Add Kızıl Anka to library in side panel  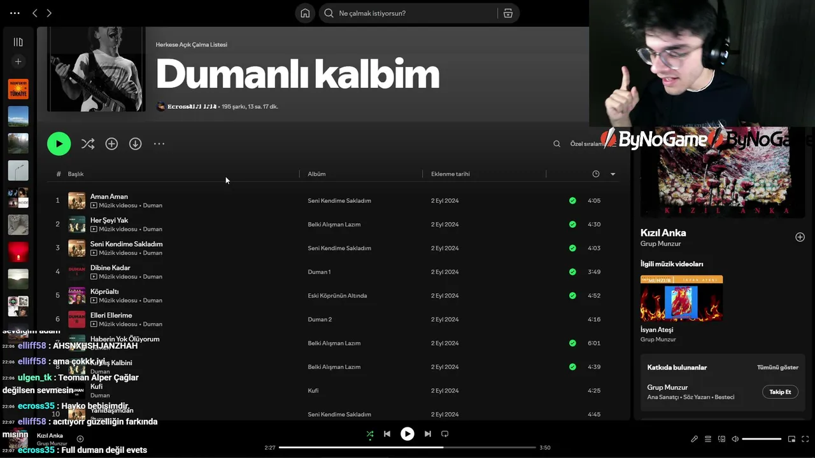tap(800, 237)
